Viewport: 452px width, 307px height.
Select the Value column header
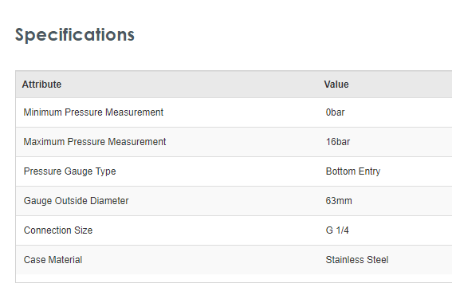336,85
